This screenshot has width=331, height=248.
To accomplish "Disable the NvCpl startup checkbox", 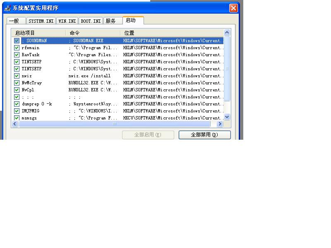I will (x=17, y=90).
